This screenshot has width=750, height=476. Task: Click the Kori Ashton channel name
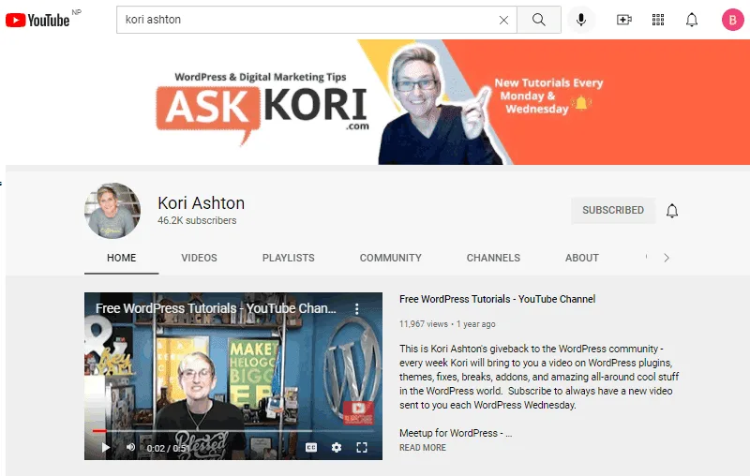point(201,203)
